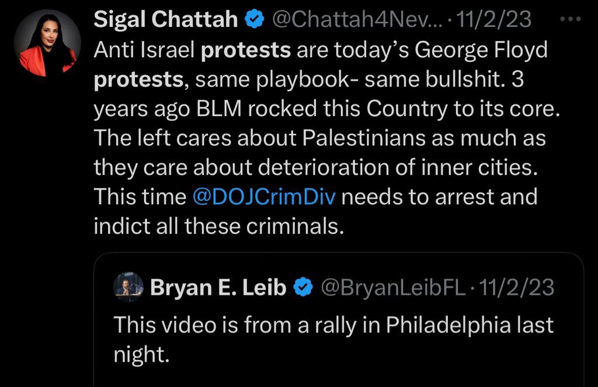Click bold 'protests' before 'same playbook'
598x387 pixels.
pyautogui.click(x=138, y=80)
